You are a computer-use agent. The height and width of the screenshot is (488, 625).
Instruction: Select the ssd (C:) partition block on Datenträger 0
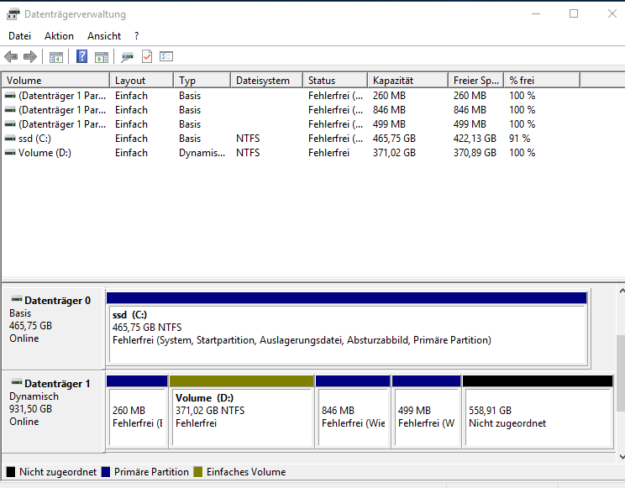tap(347, 329)
